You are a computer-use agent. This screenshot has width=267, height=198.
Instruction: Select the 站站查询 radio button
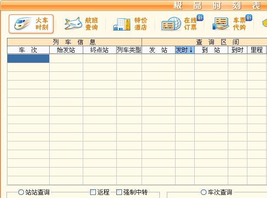(21, 192)
